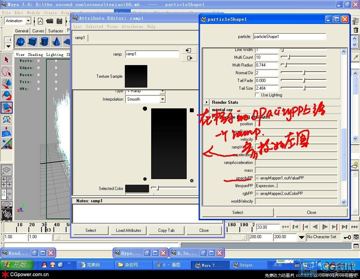Click the lifespanPP Expression field

coord(296,186)
